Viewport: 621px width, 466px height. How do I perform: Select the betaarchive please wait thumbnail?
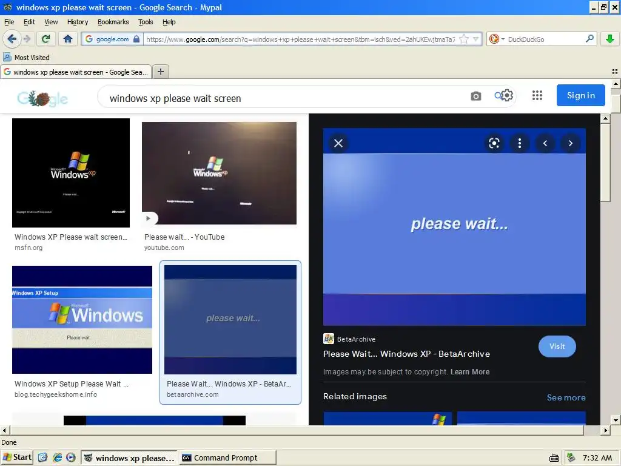tap(230, 319)
